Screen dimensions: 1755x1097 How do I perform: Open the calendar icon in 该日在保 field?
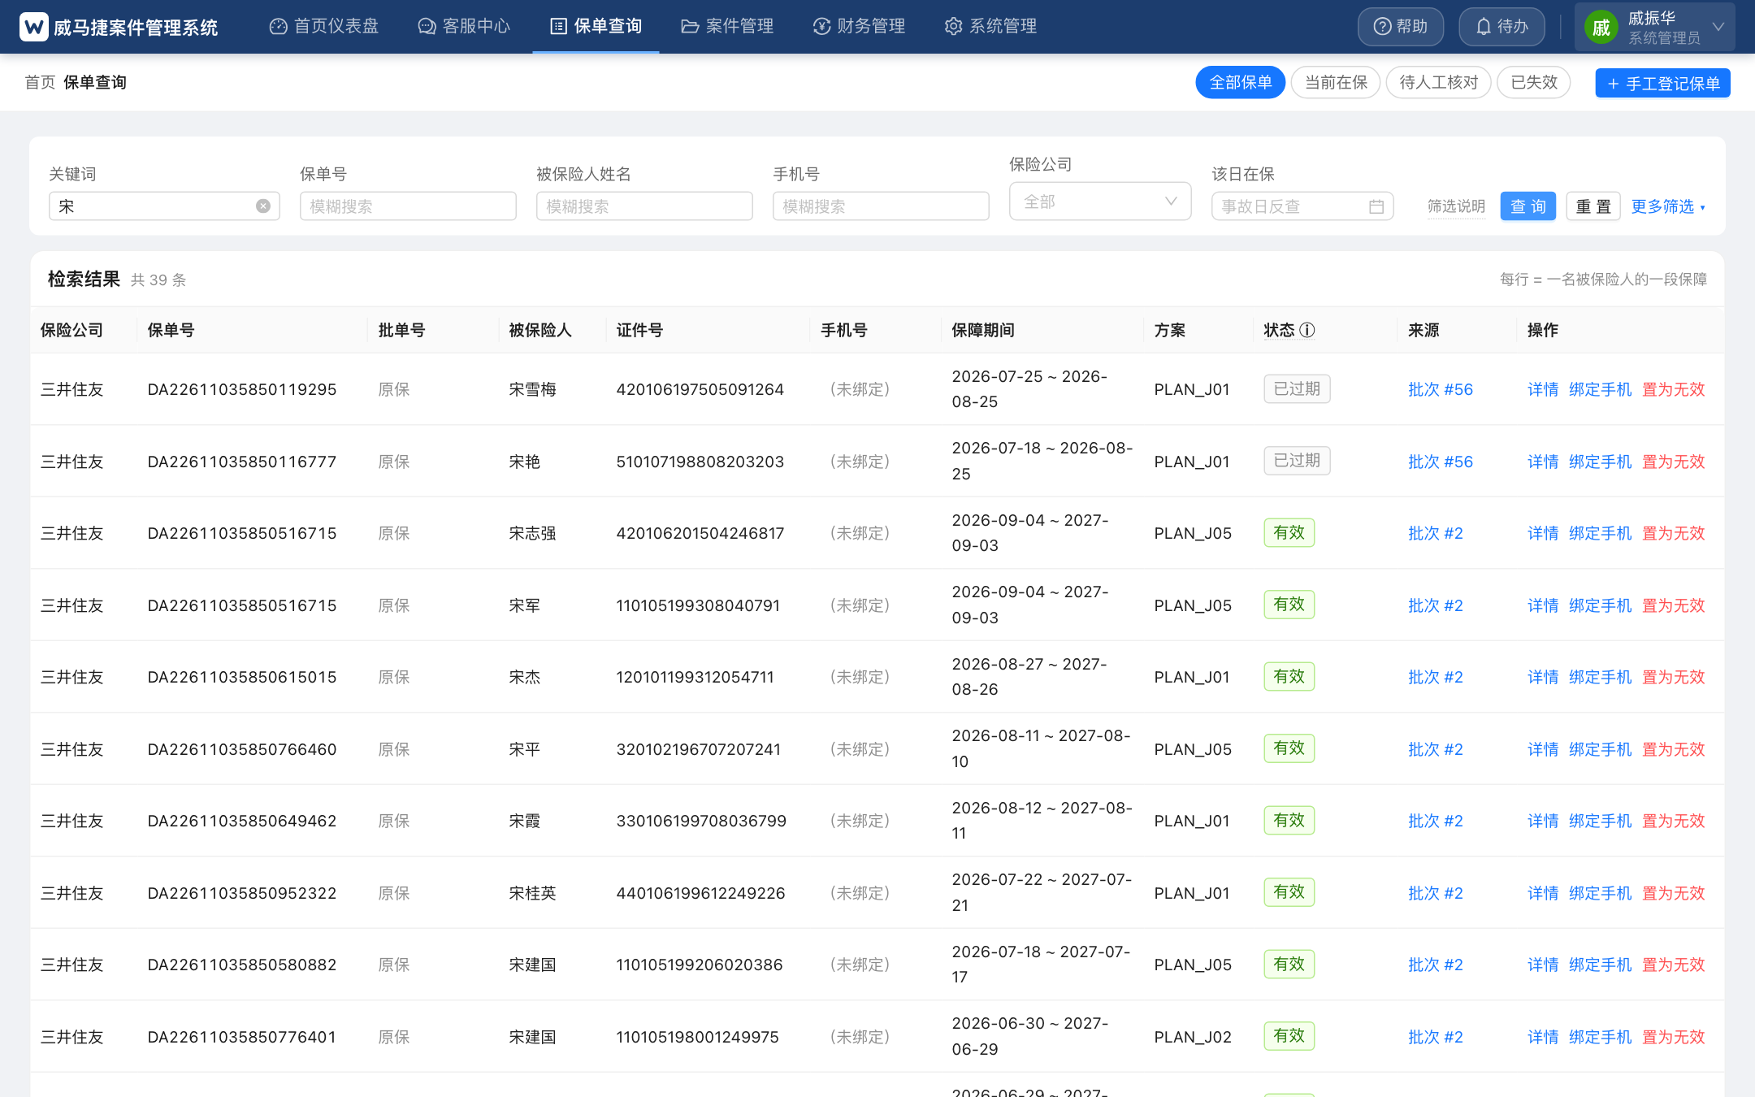pos(1376,206)
